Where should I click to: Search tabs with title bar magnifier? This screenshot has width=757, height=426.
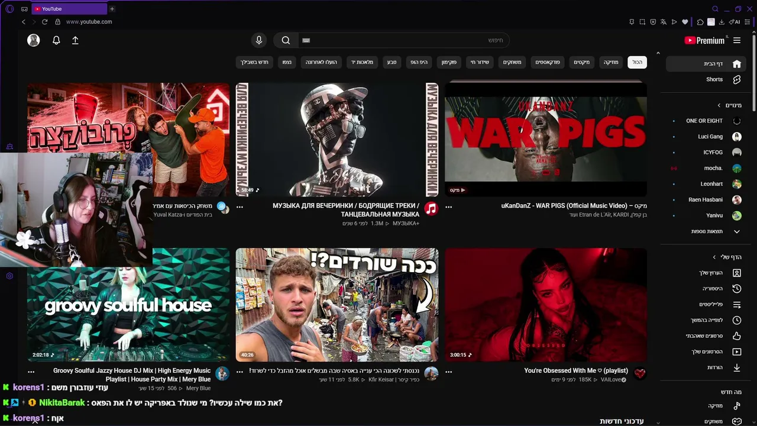(x=715, y=9)
